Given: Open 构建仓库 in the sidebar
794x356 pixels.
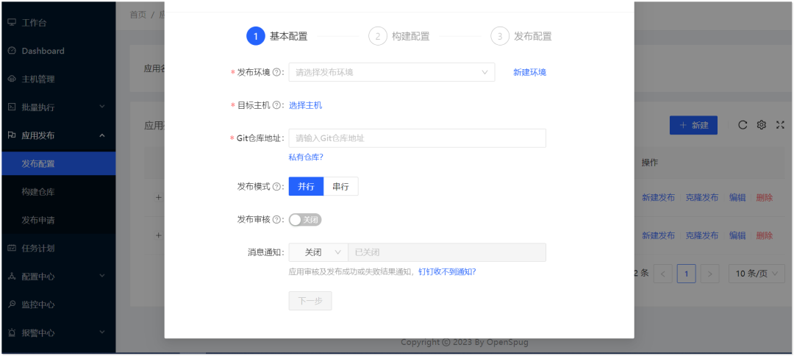Looking at the screenshot, I should point(58,192).
